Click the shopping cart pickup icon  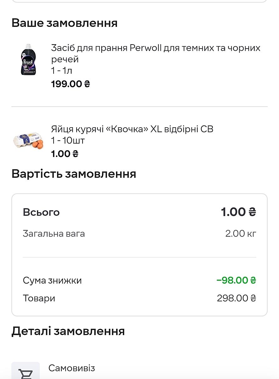tap(26, 373)
